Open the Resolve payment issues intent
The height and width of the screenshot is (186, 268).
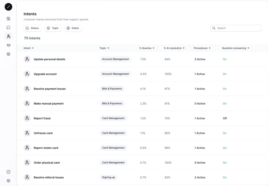pyautogui.click(x=50, y=89)
